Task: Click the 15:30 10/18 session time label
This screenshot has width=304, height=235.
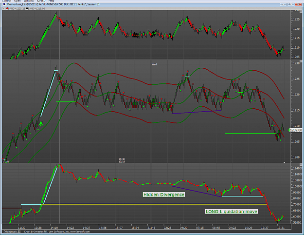Action: coord(122,160)
